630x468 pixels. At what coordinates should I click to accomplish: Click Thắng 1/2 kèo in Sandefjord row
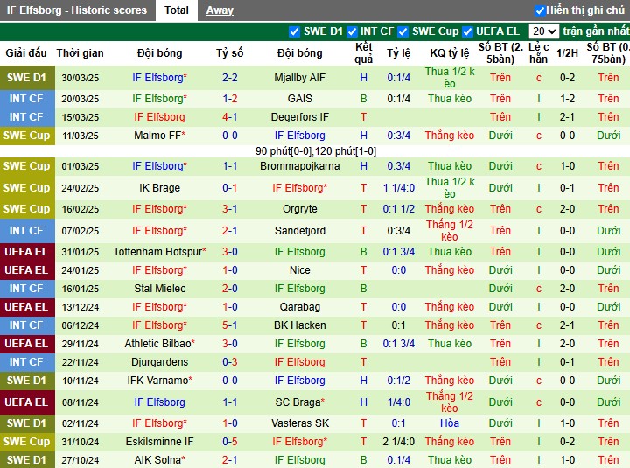click(450, 231)
